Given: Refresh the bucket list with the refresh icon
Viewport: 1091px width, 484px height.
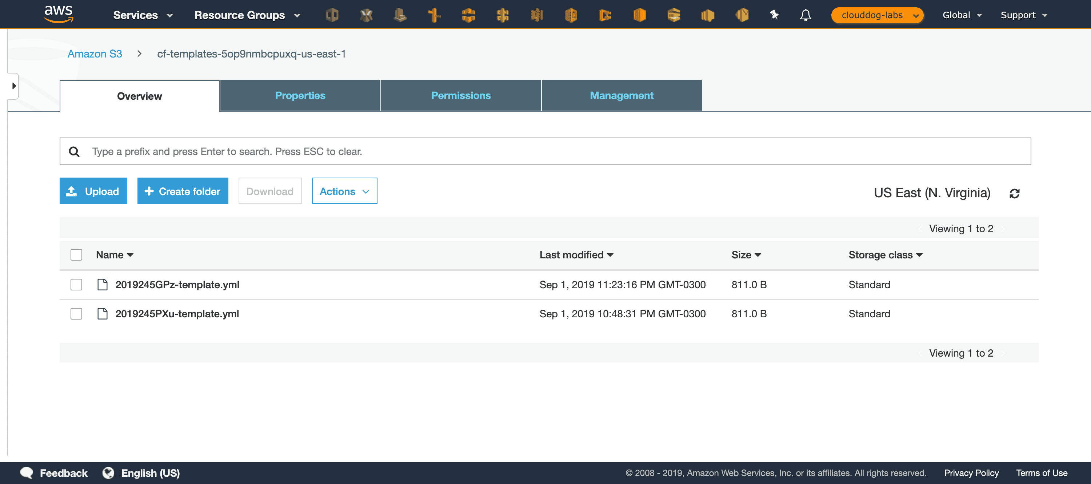Looking at the screenshot, I should 1014,193.
